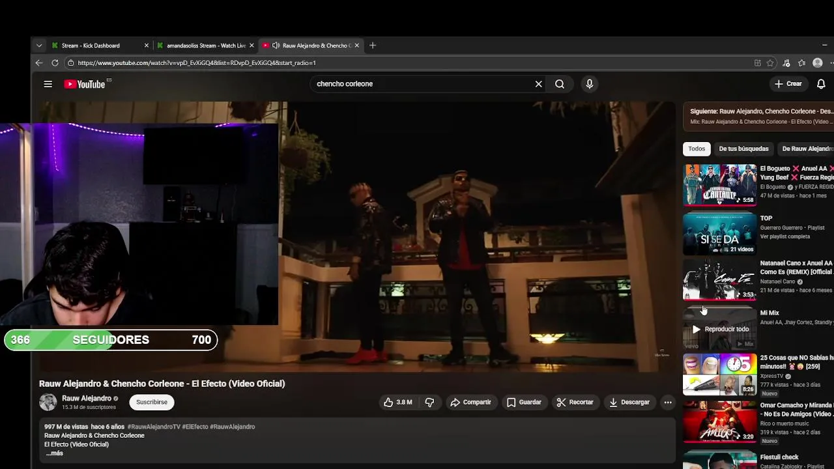
Task: Open '25 Cosas que NO Sabías' thumbnail
Action: click(x=720, y=375)
